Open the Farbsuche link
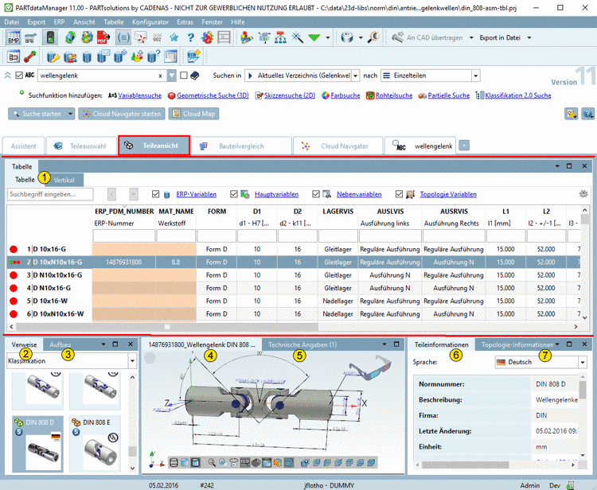Screen dimensions: 597x490 [345, 95]
